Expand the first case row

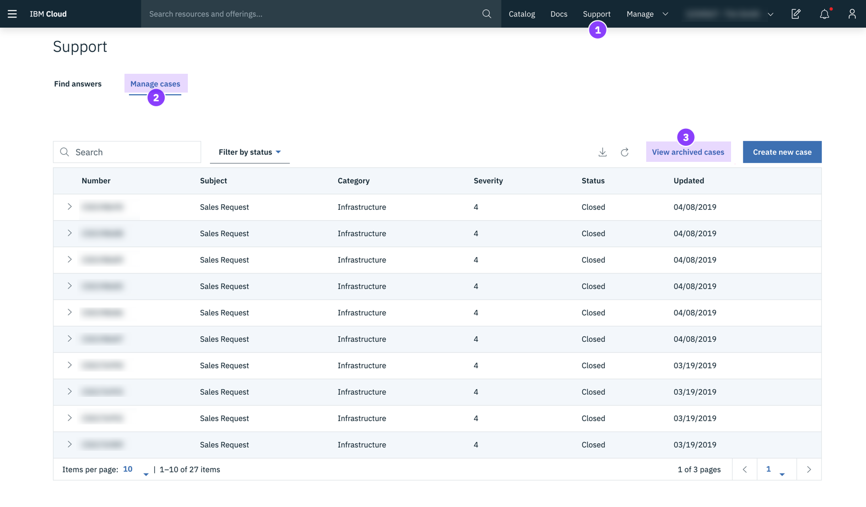69,207
